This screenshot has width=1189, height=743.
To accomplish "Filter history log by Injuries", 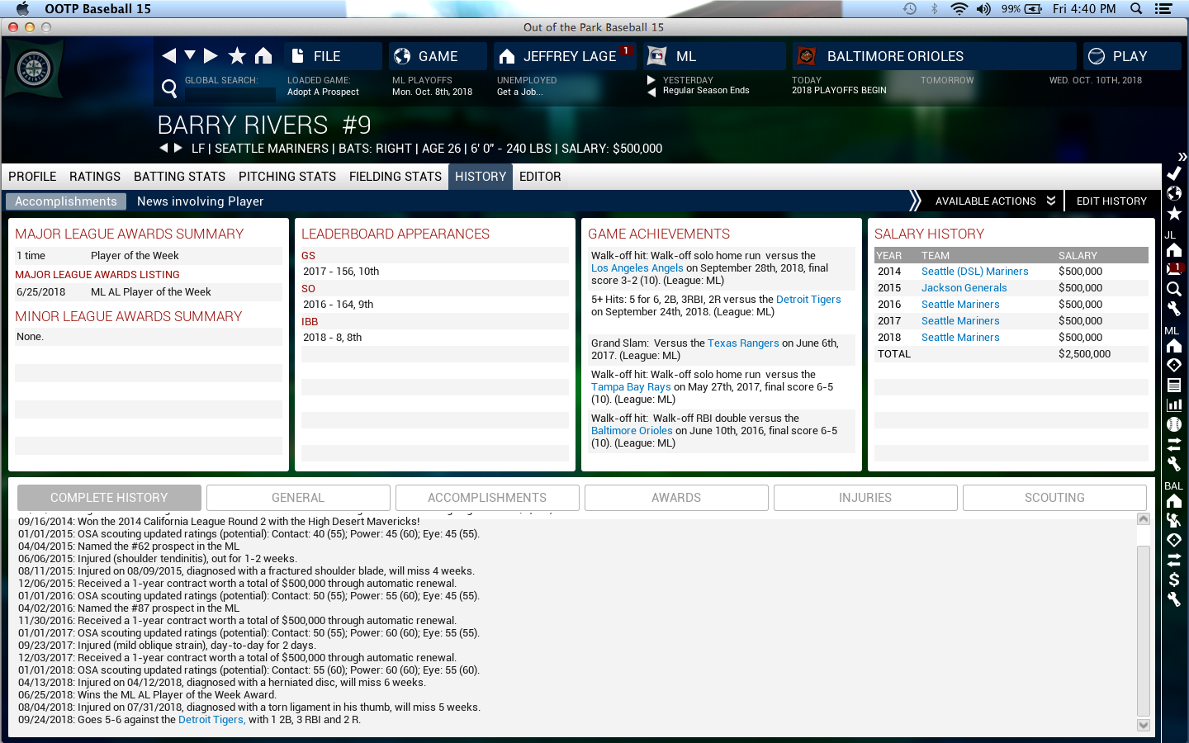I will (x=865, y=498).
